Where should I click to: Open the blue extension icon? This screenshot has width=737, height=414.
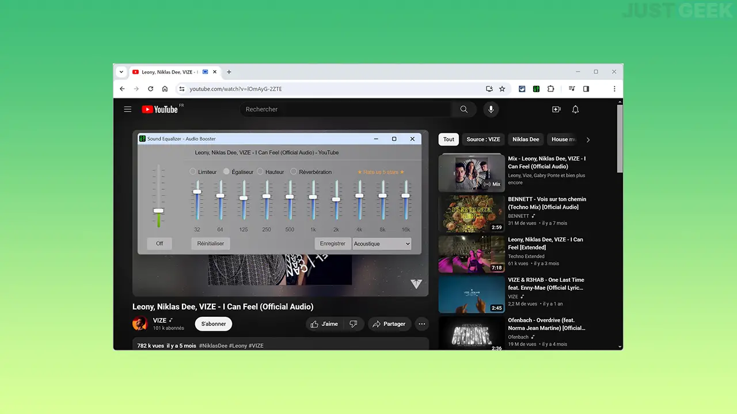pos(522,89)
